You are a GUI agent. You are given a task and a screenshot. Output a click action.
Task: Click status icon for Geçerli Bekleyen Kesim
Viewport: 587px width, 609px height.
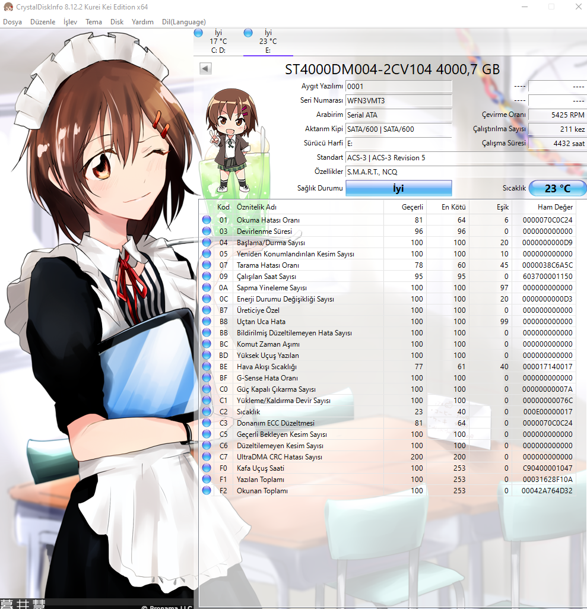tap(207, 434)
